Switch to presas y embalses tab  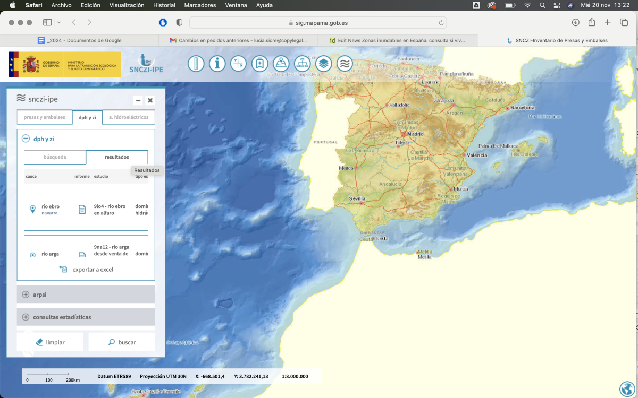click(x=44, y=117)
